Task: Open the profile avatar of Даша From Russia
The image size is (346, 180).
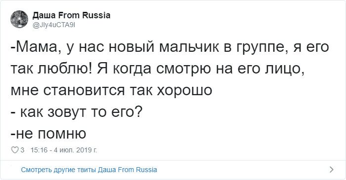Action: (x=19, y=19)
